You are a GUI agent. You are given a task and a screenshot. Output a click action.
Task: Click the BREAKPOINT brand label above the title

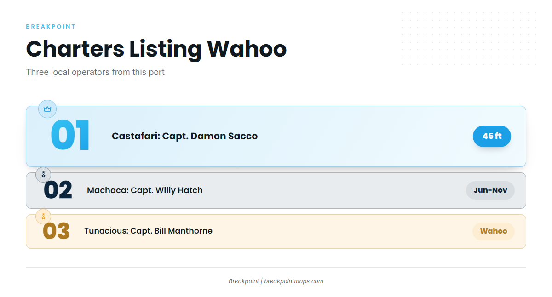51,27
